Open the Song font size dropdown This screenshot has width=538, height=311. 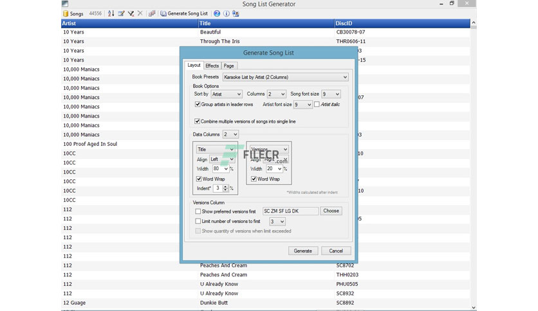(x=331, y=94)
